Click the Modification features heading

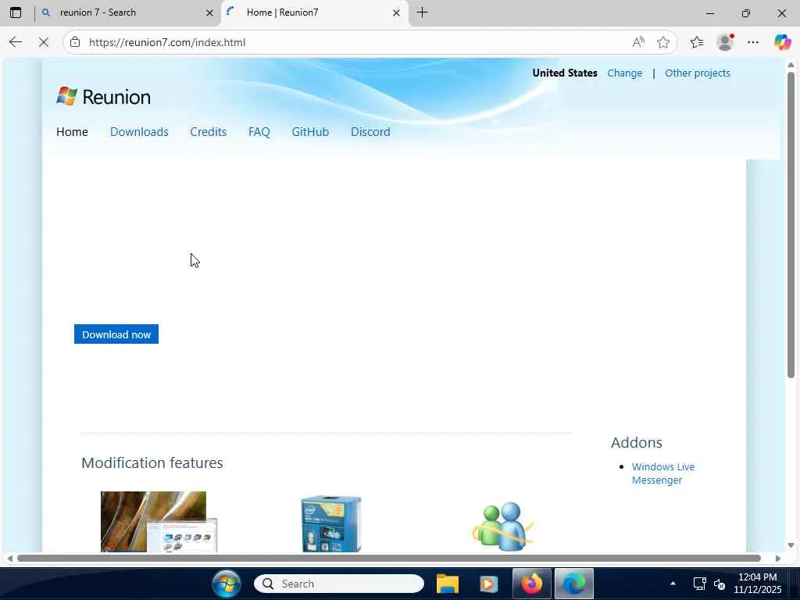pyautogui.click(x=152, y=462)
